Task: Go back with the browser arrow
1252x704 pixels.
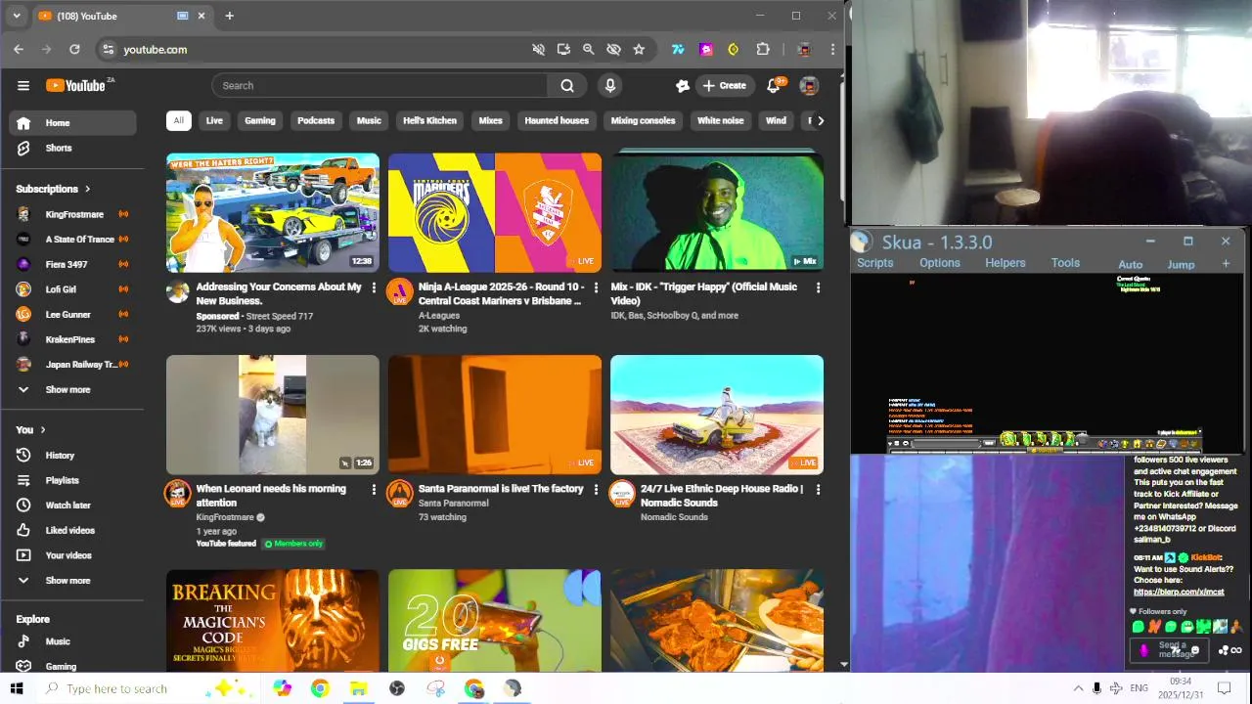Action: click(19, 49)
